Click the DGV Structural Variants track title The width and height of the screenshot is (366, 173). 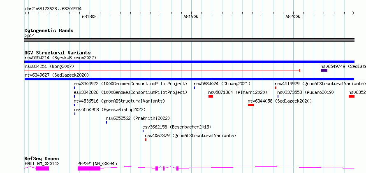[58, 53]
